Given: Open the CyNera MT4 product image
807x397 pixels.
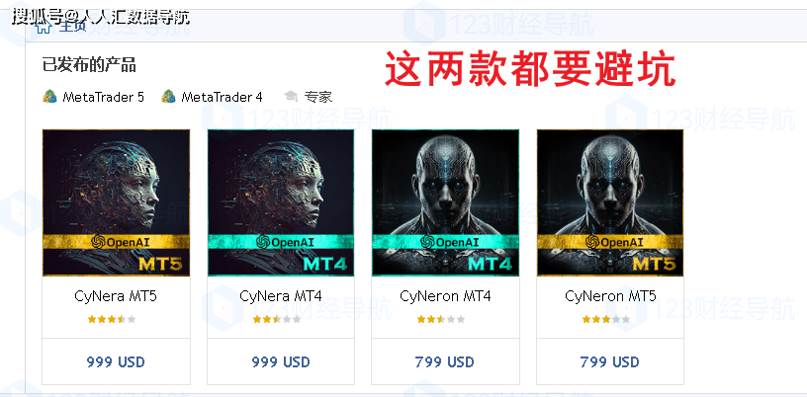Looking at the screenshot, I should click(x=281, y=202).
